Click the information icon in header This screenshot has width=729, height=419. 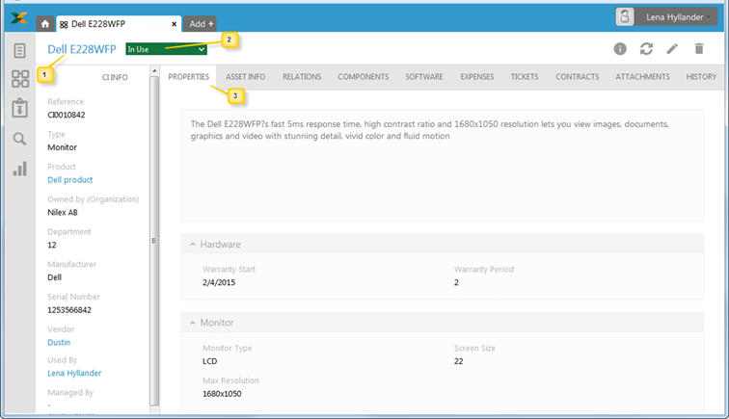(x=620, y=49)
